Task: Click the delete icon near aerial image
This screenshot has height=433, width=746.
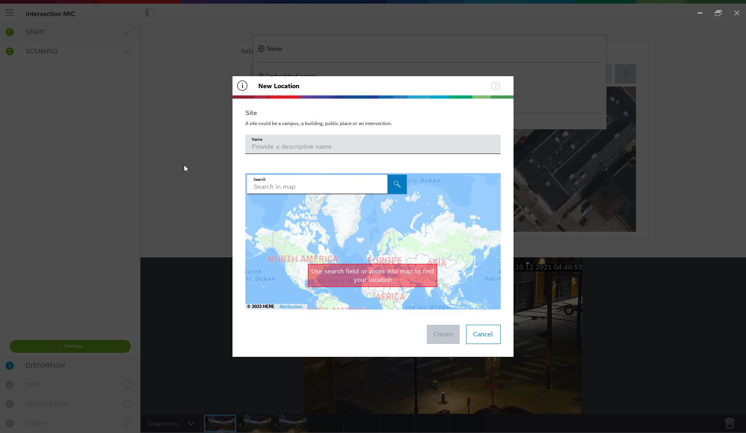Action: point(625,74)
